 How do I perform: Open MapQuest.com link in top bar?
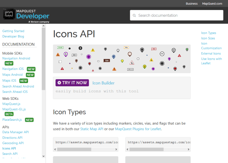pyautogui.click(x=212, y=4)
